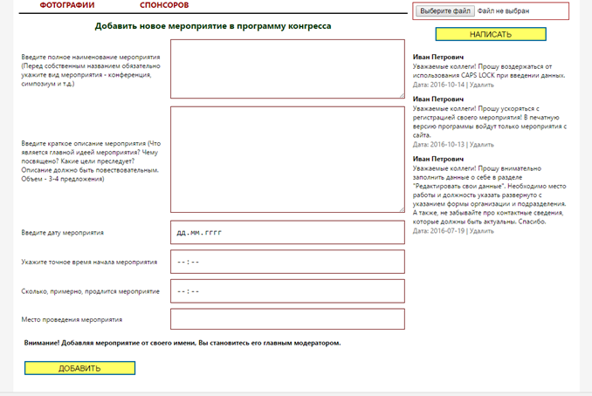The width and height of the screenshot is (592, 396).
Task: Click resize handle of event name textarea
Action: (x=402, y=95)
